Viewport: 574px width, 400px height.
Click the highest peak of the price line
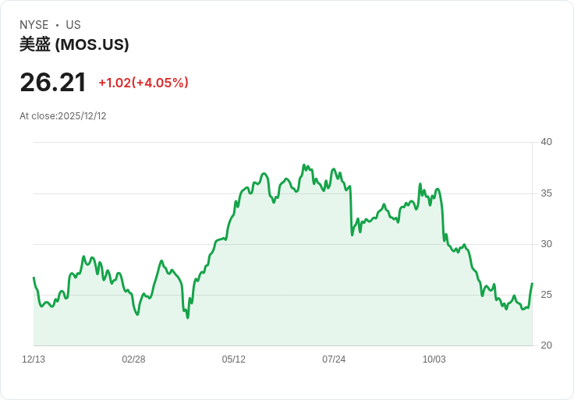click(303, 165)
